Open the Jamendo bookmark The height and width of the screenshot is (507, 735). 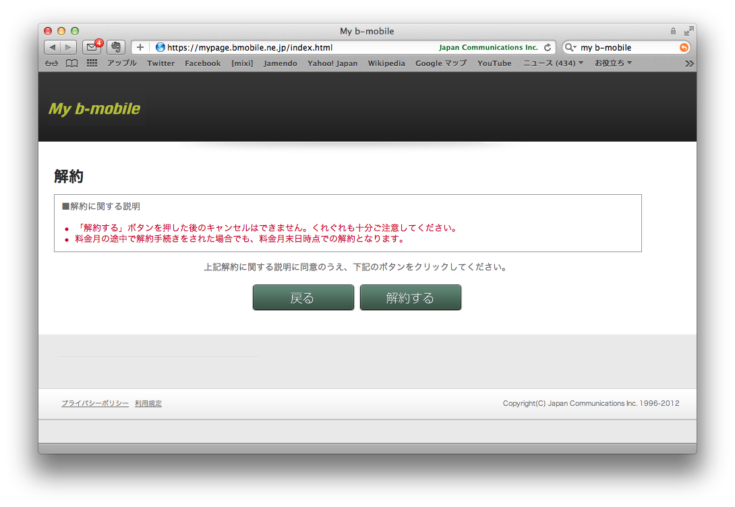point(281,63)
